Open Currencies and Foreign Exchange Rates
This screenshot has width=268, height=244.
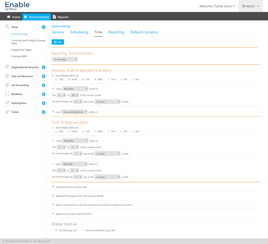(x=28, y=42)
